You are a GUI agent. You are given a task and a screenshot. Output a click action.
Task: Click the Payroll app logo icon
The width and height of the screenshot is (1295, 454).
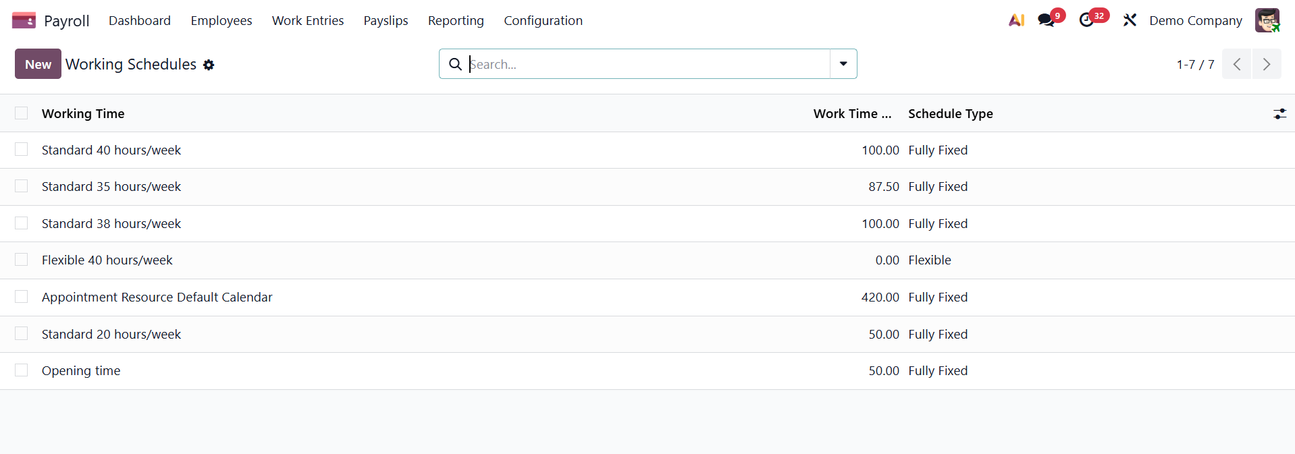click(24, 20)
